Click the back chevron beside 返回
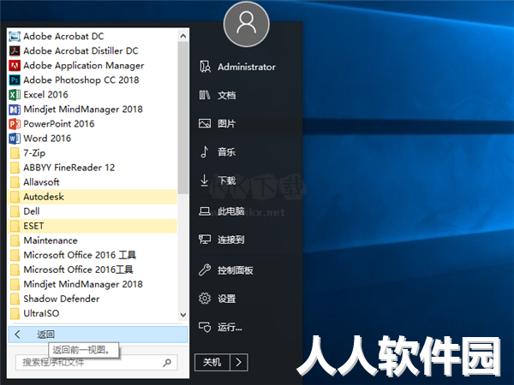Image resolution: width=514 pixels, height=385 pixels. coord(17,335)
